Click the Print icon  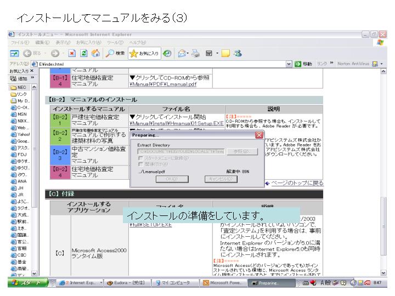click(x=196, y=53)
